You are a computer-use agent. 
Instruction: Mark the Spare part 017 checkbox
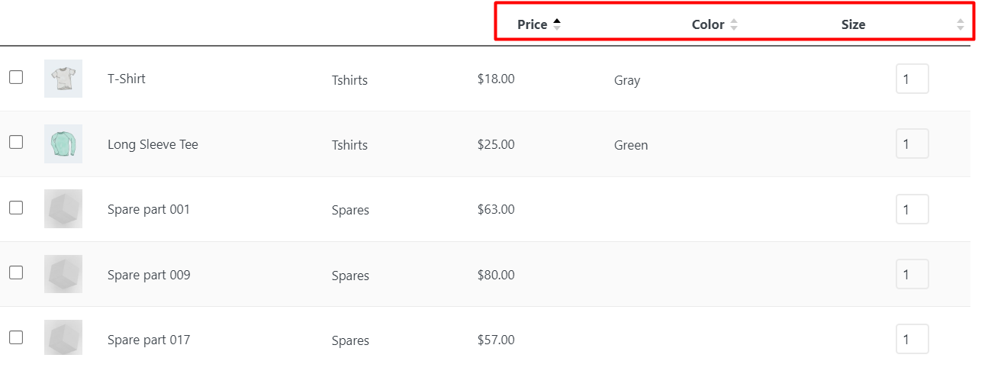16,337
